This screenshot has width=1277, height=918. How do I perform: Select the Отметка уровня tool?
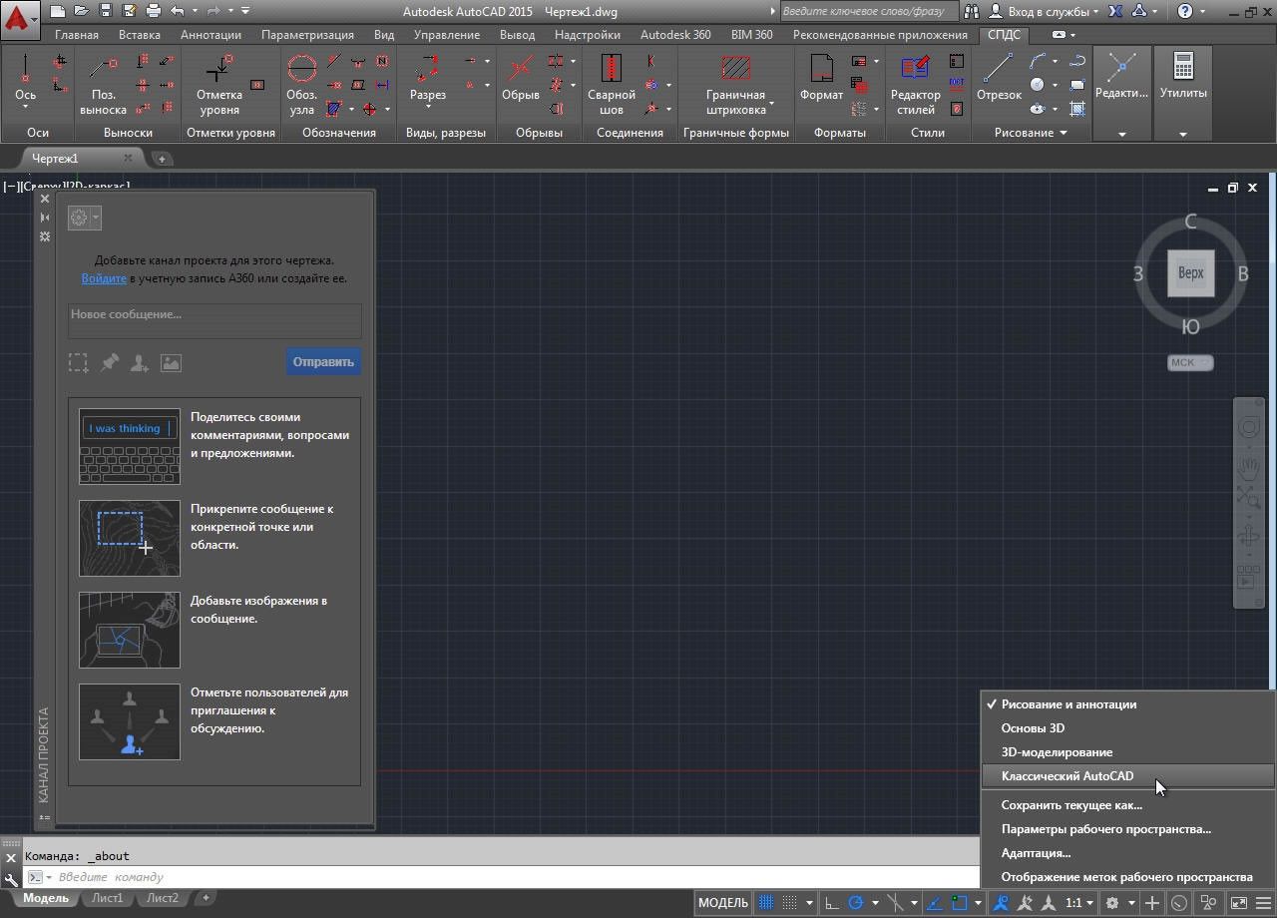(218, 84)
